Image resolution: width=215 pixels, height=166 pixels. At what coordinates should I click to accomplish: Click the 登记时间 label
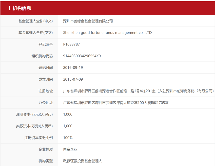tap(46, 68)
